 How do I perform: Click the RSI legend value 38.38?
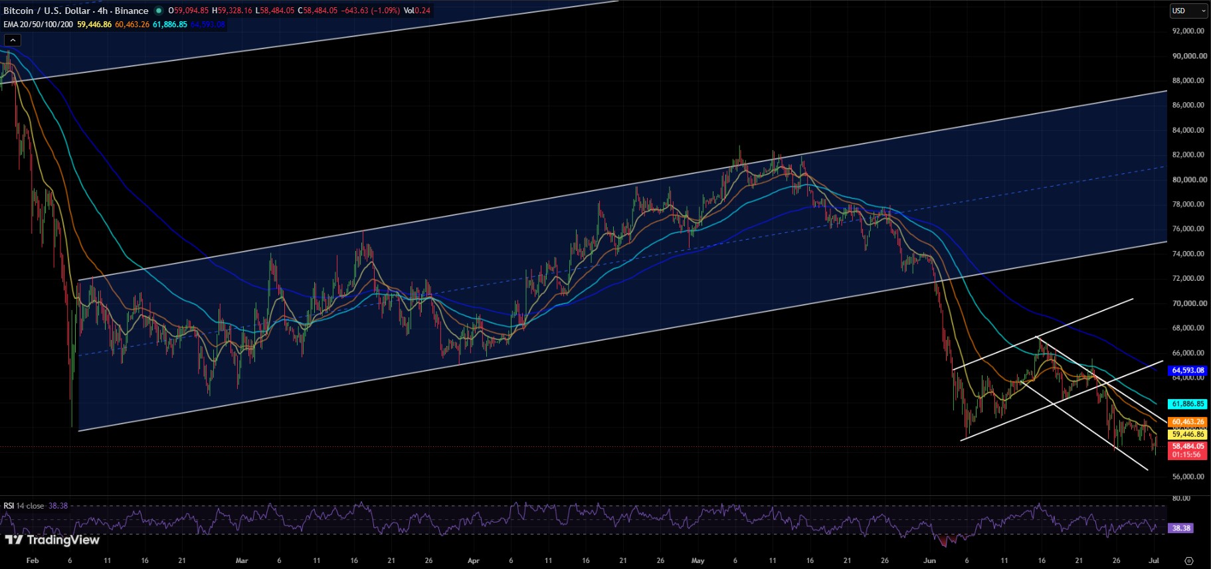click(58, 506)
